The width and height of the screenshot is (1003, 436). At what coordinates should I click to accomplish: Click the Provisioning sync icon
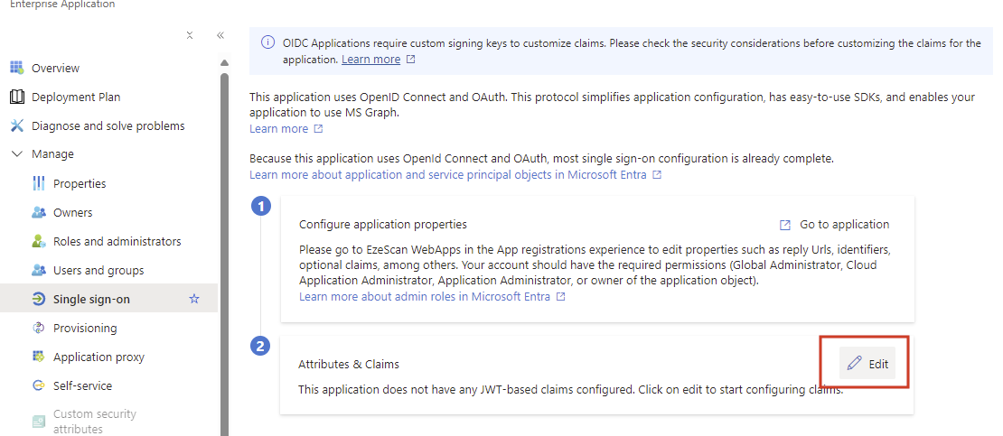point(38,328)
